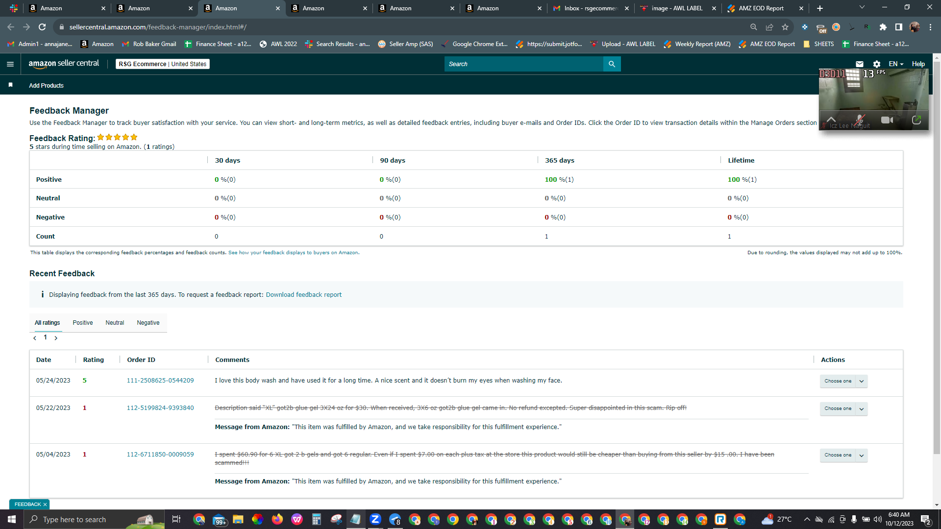This screenshot has width=941, height=529.
Task: Click the system clock in the taskbar
Action: pos(899,519)
